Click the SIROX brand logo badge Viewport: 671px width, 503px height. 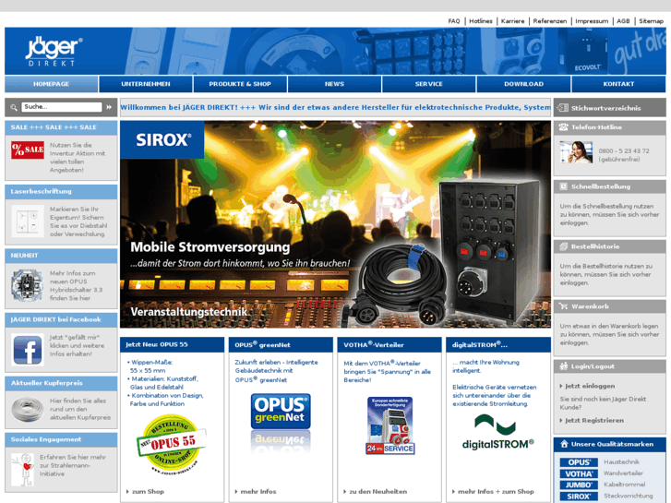(x=579, y=497)
